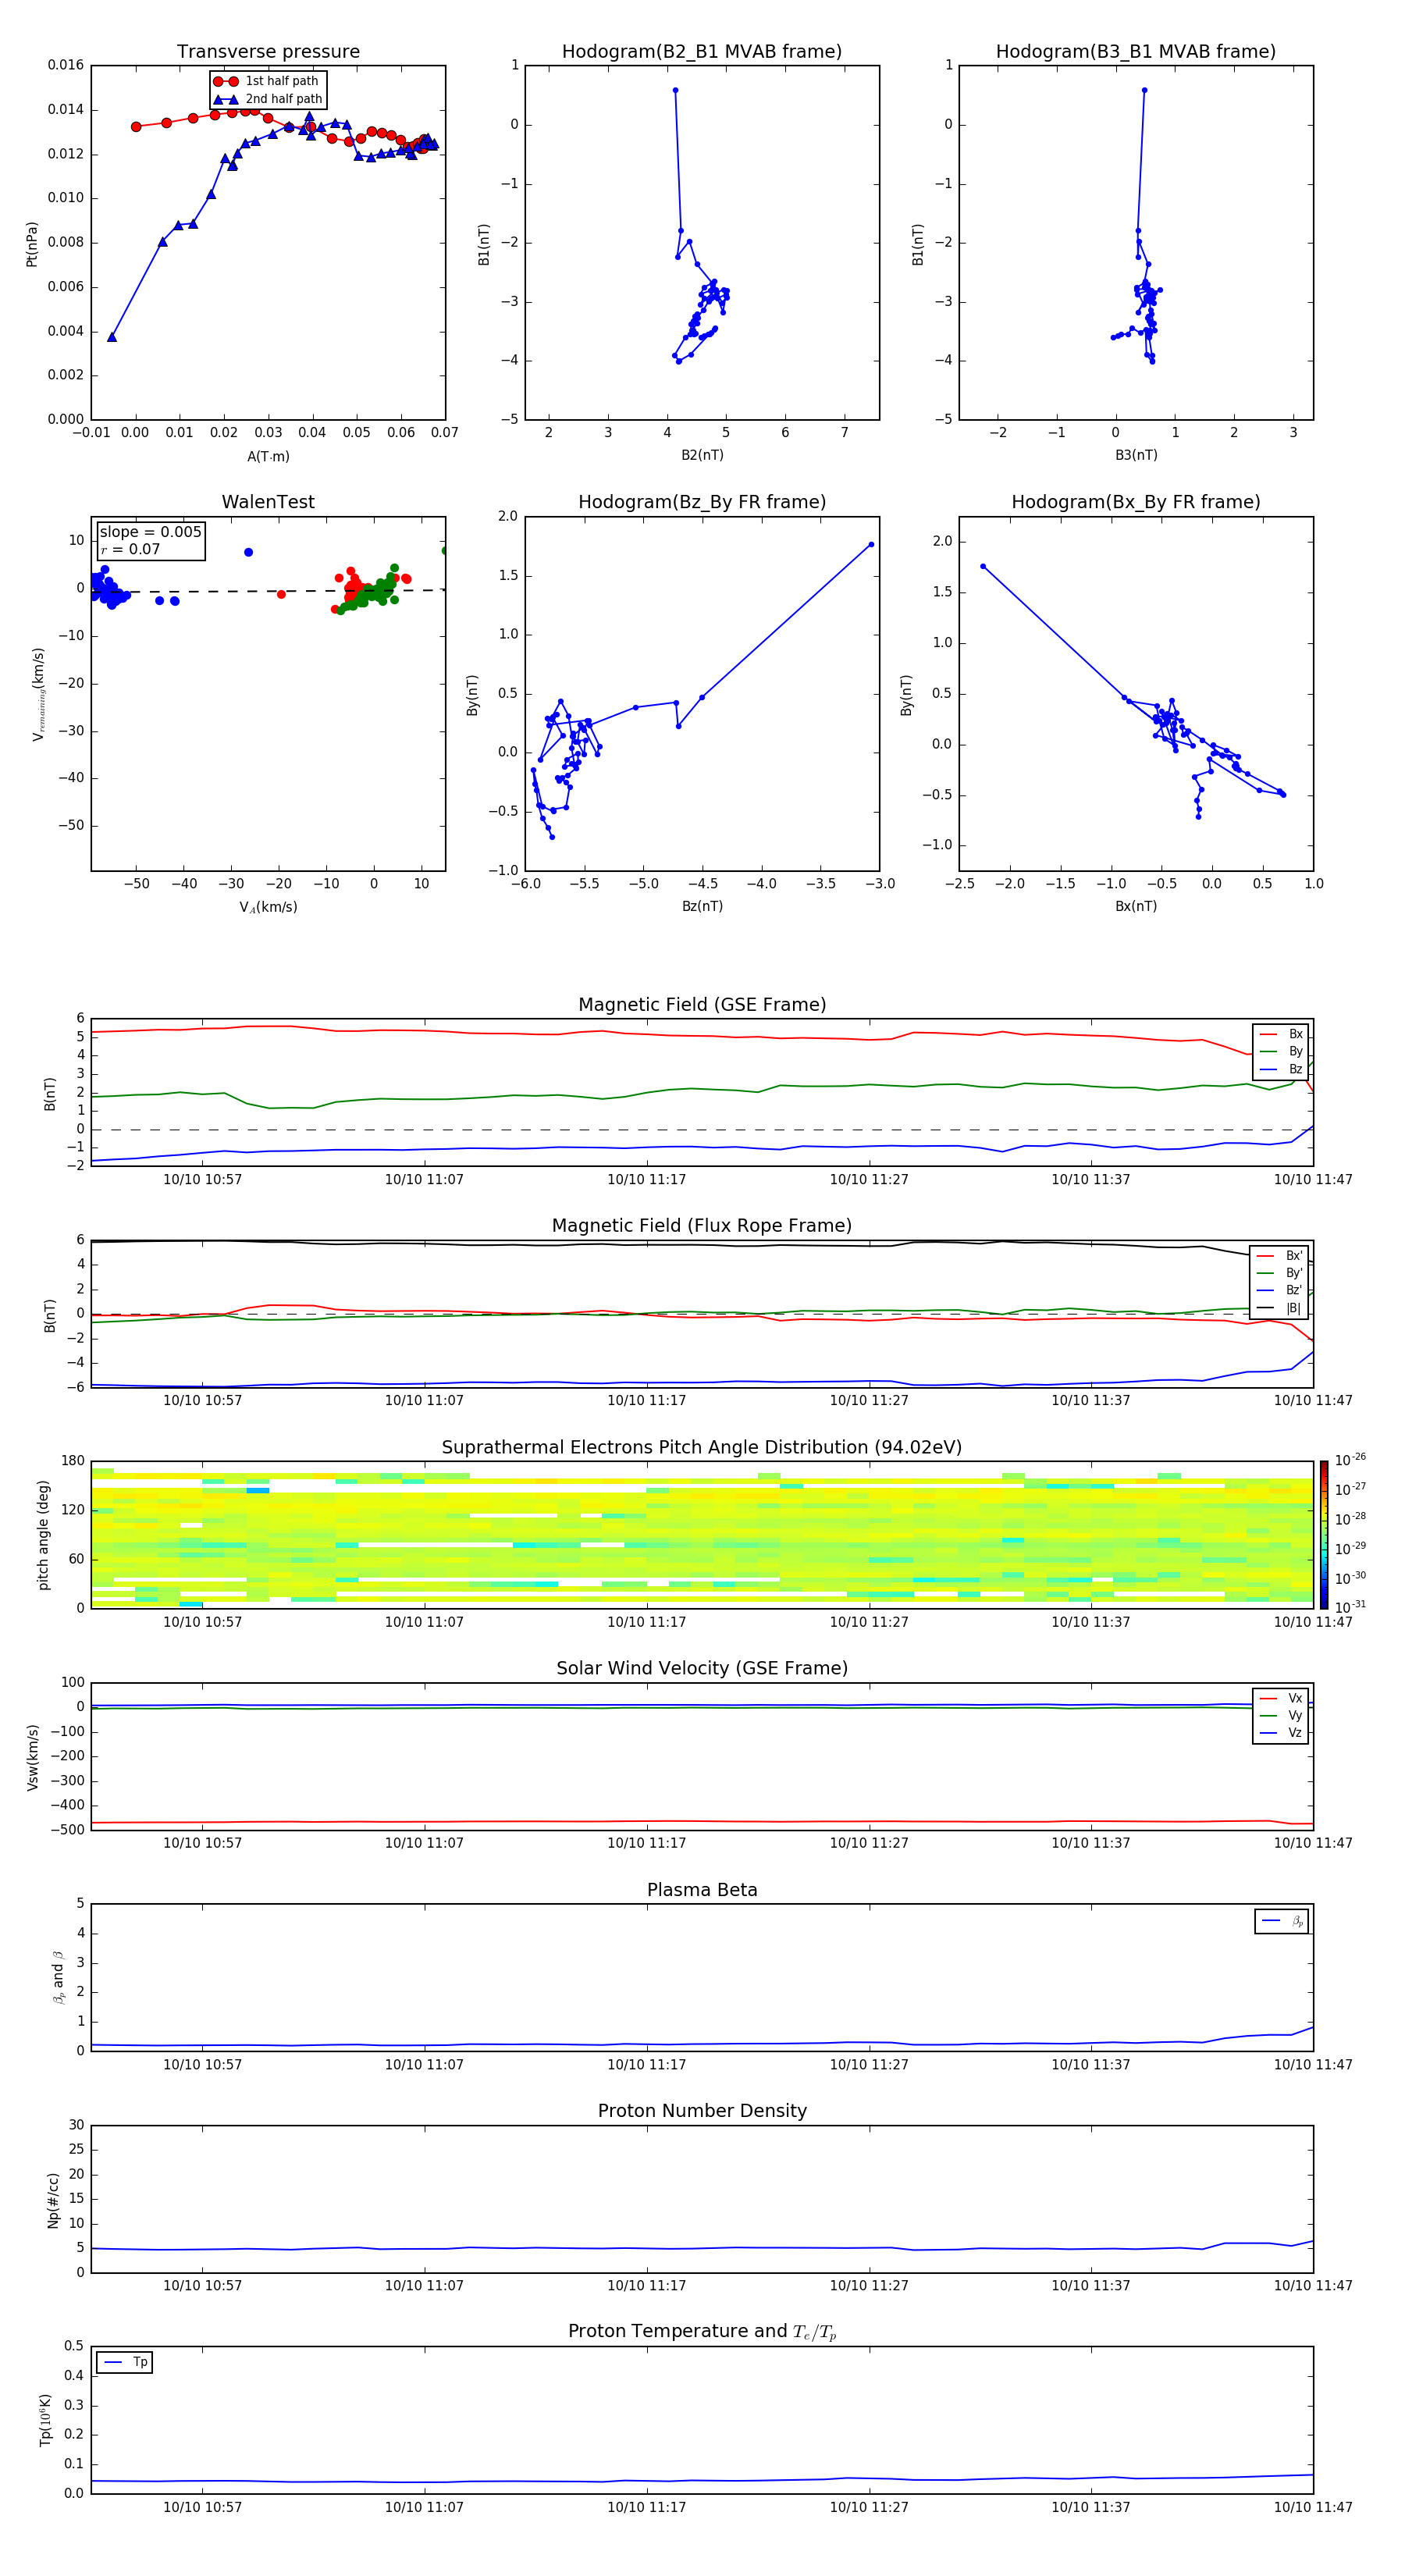This screenshot has width=1405, height=2576.
Task: Click the "Vsw(km/s)" y-axis label
Action: tap(33, 1757)
